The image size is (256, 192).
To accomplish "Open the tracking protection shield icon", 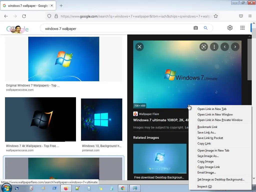I will (49, 16).
